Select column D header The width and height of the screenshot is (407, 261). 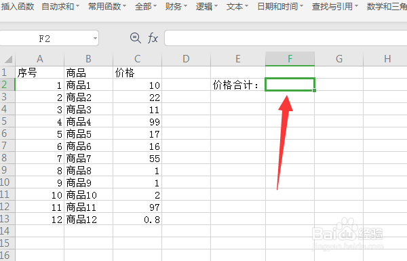(186, 59)
